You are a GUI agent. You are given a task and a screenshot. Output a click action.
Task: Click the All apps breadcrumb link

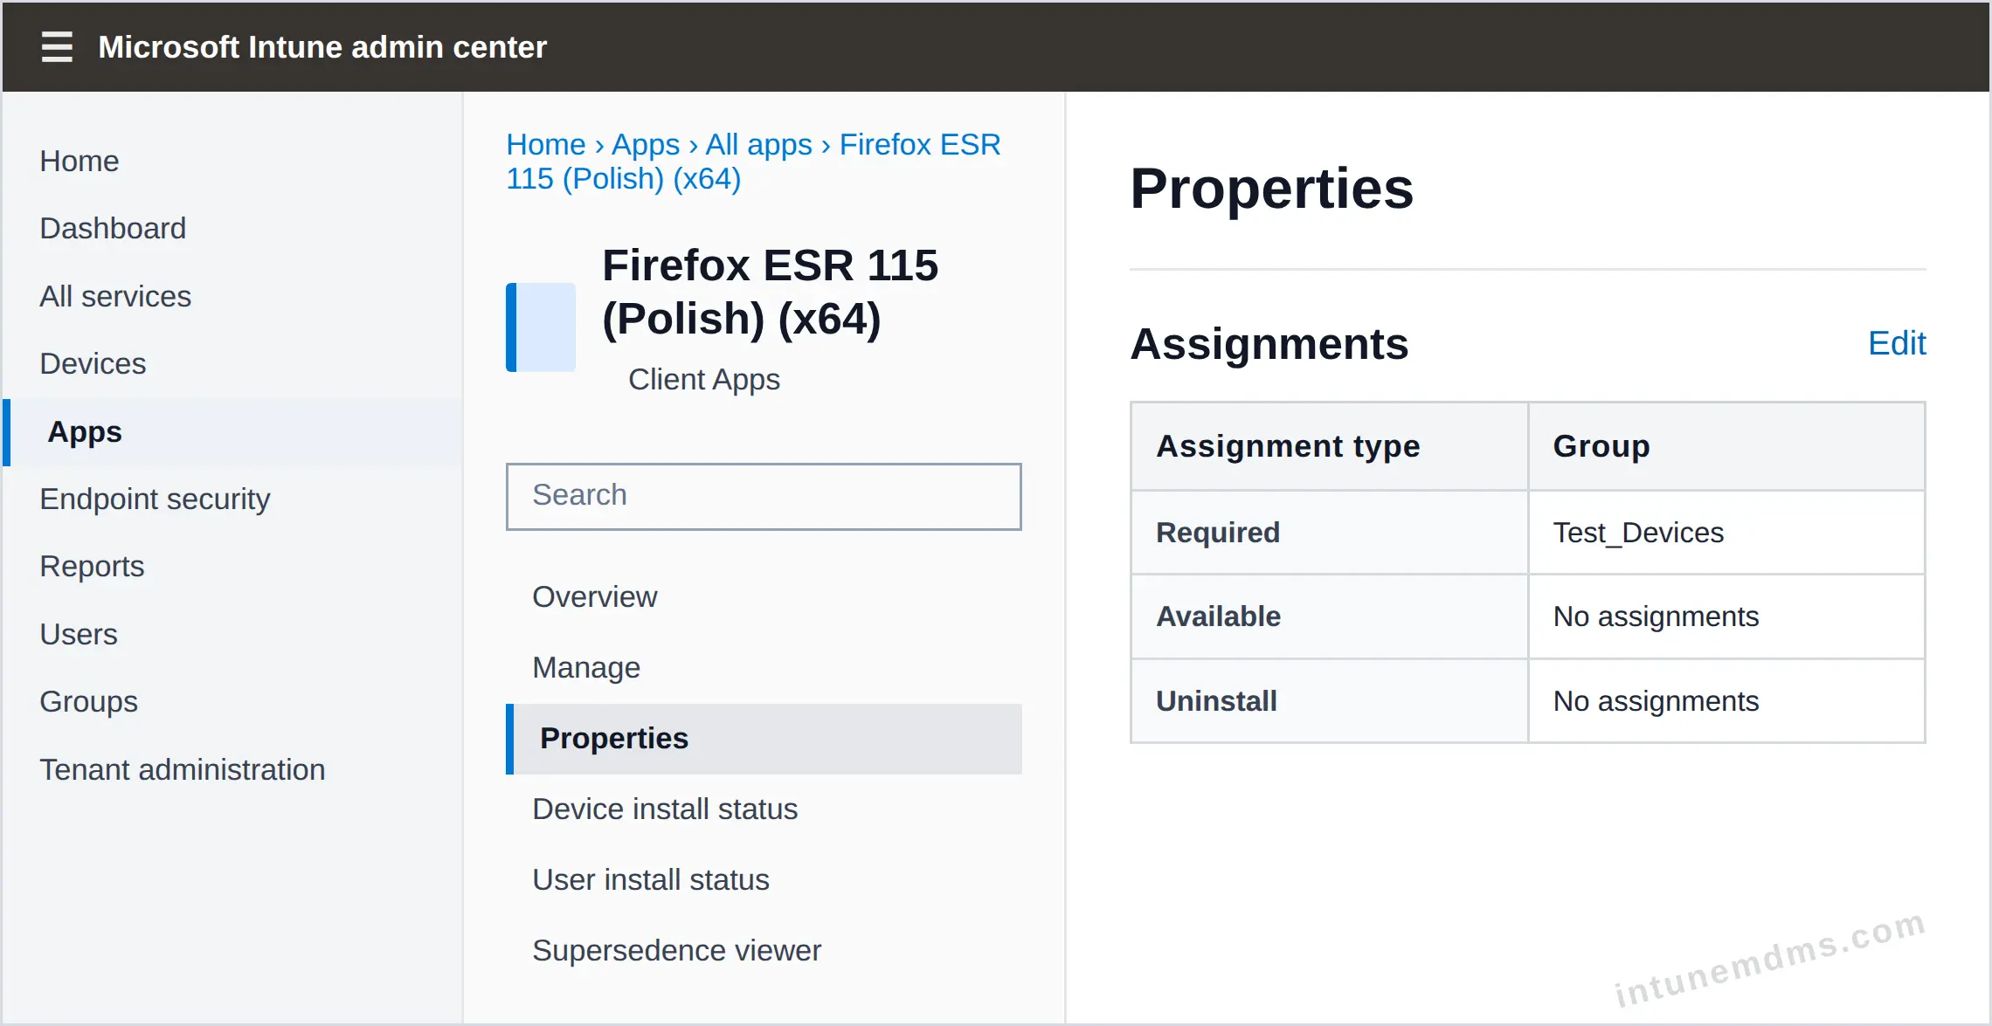(x=758, y=144)
